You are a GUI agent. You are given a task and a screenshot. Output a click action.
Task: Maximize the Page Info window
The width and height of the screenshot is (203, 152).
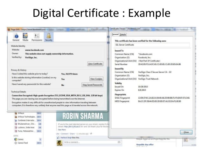tap(97, 29)
